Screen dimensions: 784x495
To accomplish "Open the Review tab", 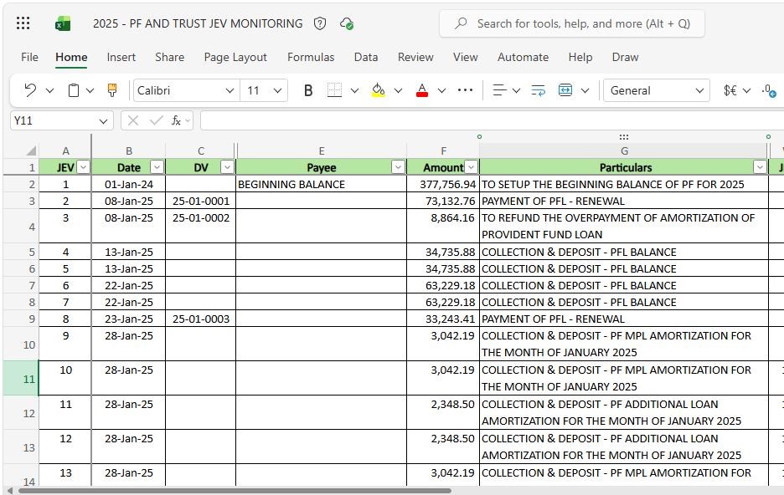I will pyautogui.click(x=415, y=57).
